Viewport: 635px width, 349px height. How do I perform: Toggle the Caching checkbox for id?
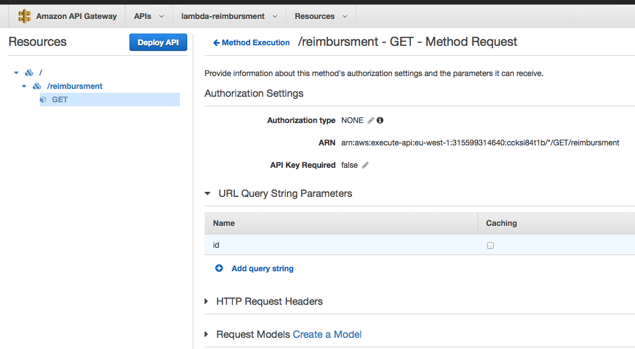(x=490, y=246)
